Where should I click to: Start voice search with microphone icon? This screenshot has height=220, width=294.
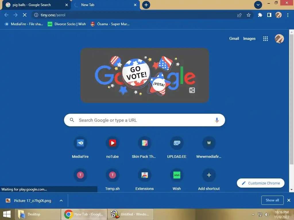click(217, 120)
